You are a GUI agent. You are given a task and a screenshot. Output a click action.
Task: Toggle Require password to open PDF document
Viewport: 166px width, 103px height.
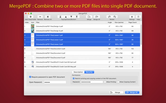pos(30,77)
